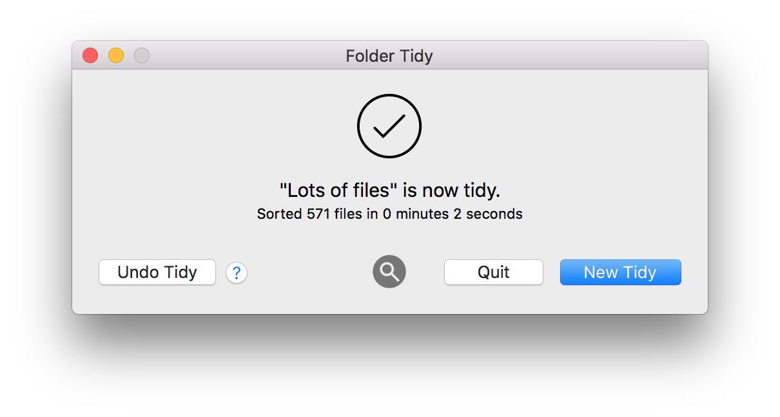Click the red close button in title bar
Image resolution: width=780 pixels, height=417 pixels.
90,55
